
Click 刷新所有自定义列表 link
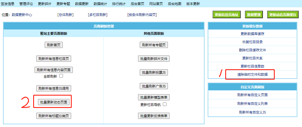coord(252,103)
